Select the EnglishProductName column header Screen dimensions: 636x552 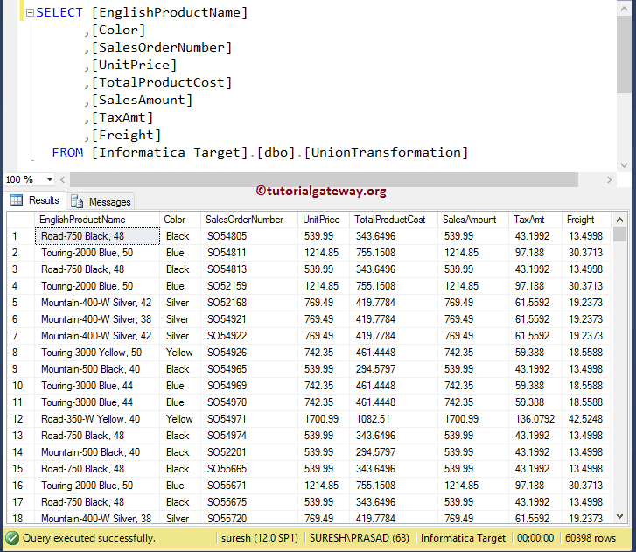point(82,220)
